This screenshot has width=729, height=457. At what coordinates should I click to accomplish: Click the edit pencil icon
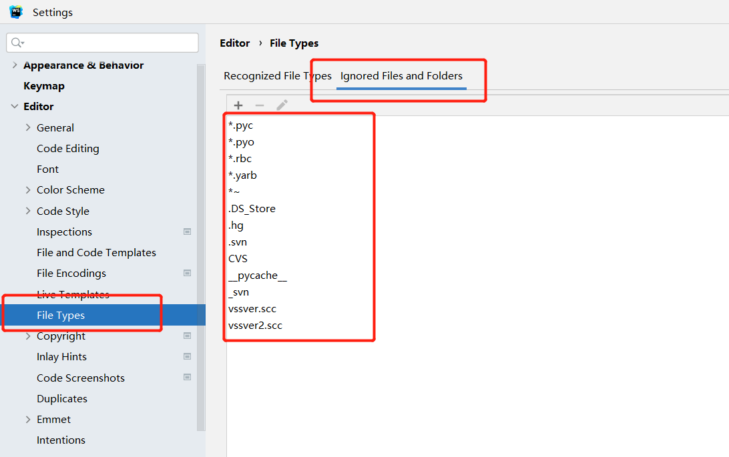pyautogui.click(x=282, y=105)
